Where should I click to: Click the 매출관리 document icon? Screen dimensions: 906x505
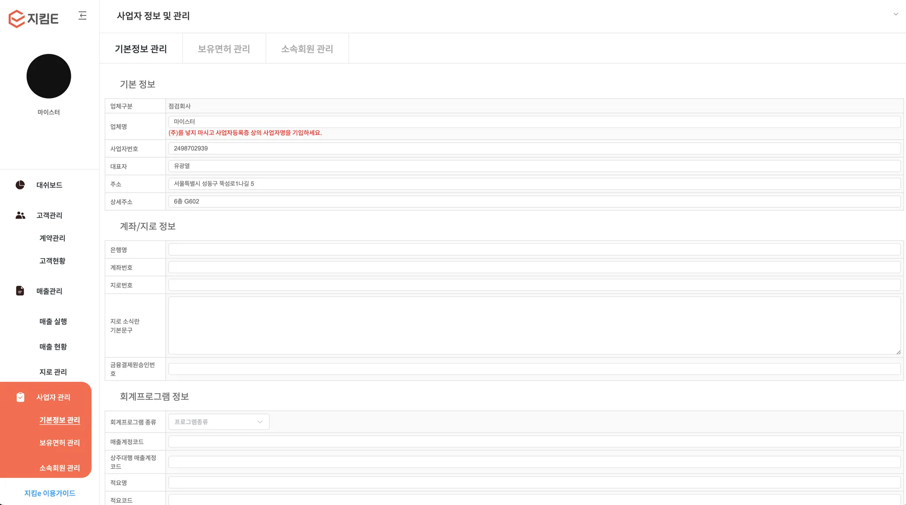pyautogui.click(x=20, y=291)
